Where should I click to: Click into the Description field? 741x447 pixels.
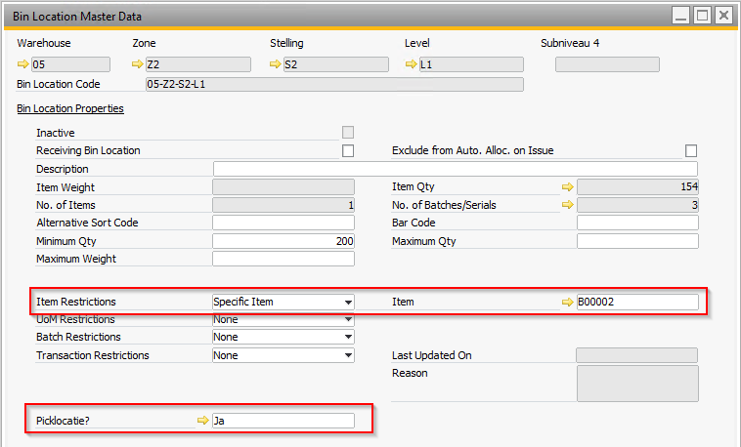click(455, 169)
